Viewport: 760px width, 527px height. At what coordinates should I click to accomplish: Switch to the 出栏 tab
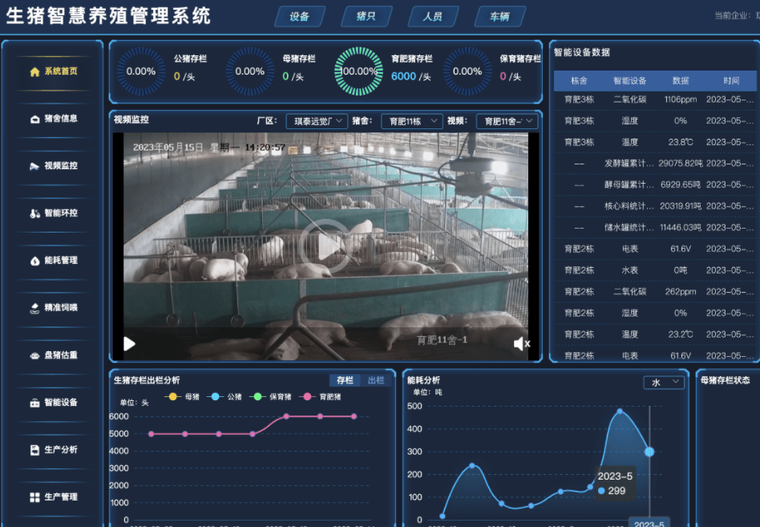(x=375, y=380)
